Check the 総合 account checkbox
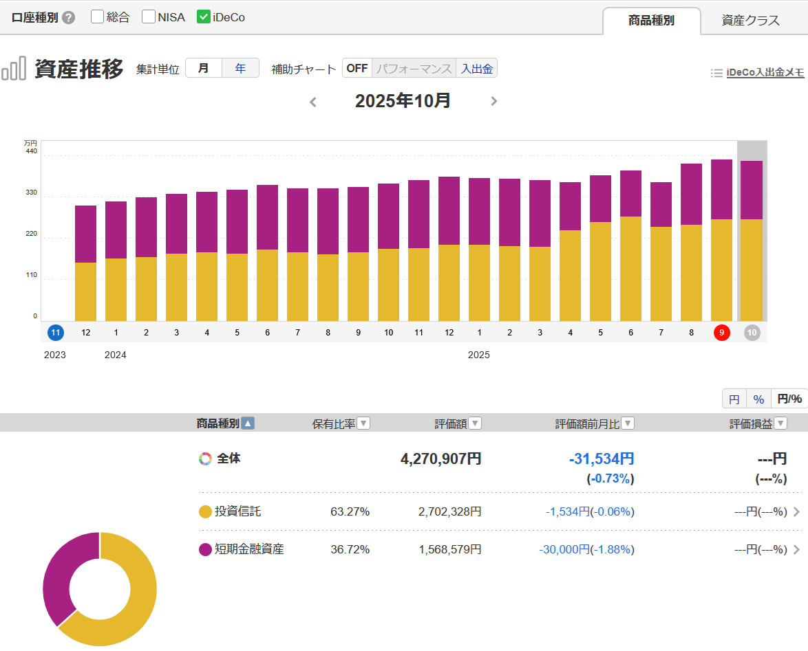 click(x=98, y=17)
